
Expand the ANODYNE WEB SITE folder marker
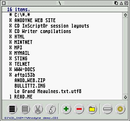click(x=10, y=20)
